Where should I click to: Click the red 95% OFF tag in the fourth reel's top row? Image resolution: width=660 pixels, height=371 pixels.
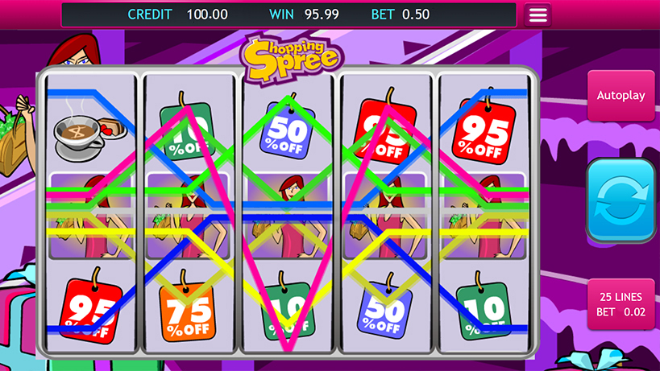click(x=385, y=127)
